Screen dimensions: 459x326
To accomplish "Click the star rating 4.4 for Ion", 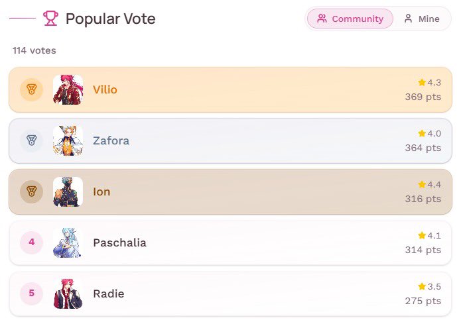I will point(429,184).
